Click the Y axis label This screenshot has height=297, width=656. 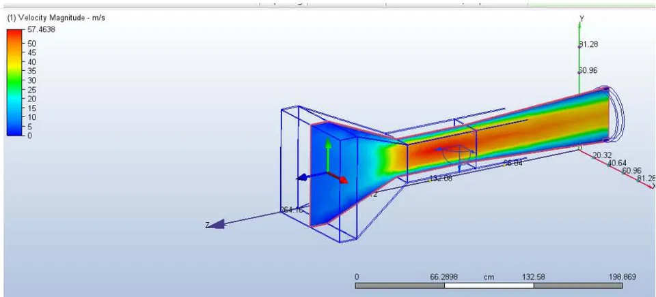pos(582,18)
